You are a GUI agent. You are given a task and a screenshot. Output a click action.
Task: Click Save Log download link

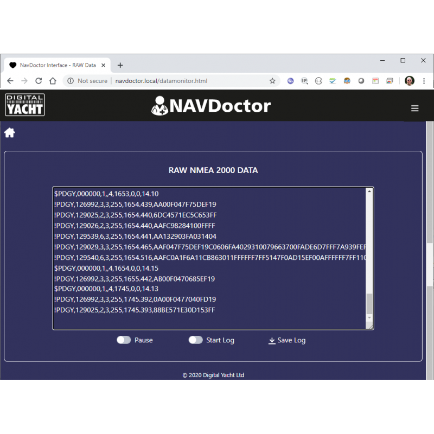287,340
